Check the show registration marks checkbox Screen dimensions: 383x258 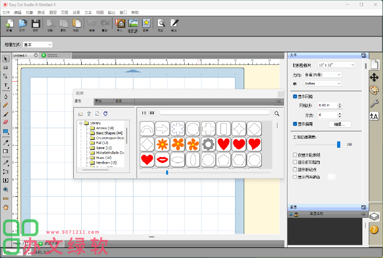click(x=295, y=169)
